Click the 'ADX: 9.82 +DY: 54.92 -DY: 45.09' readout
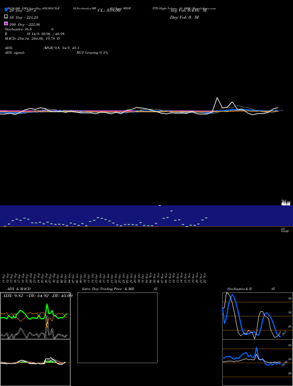 38,295
